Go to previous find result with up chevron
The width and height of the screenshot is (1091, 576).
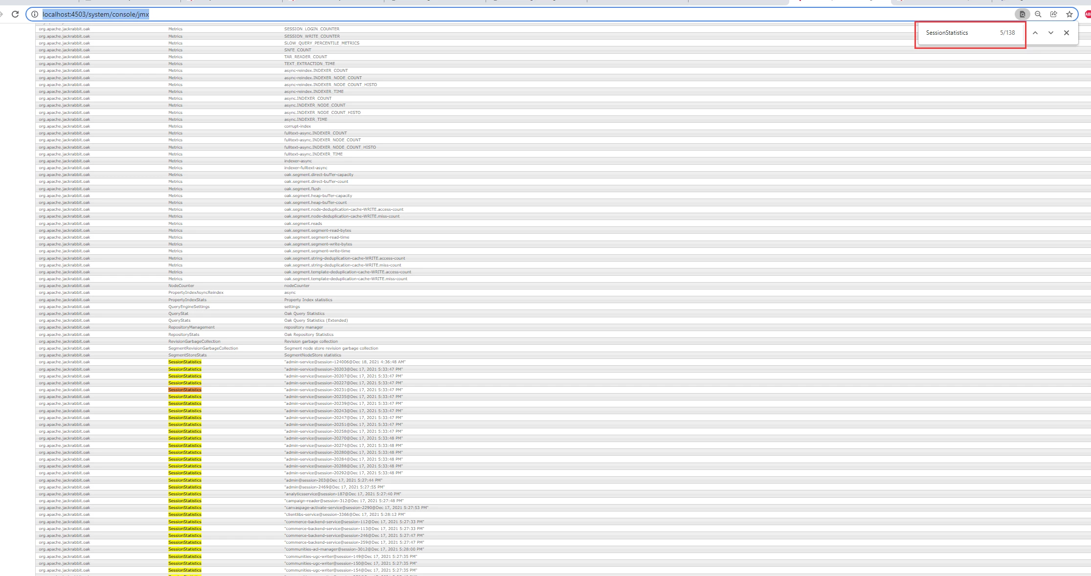click(x=1035, y=33)
